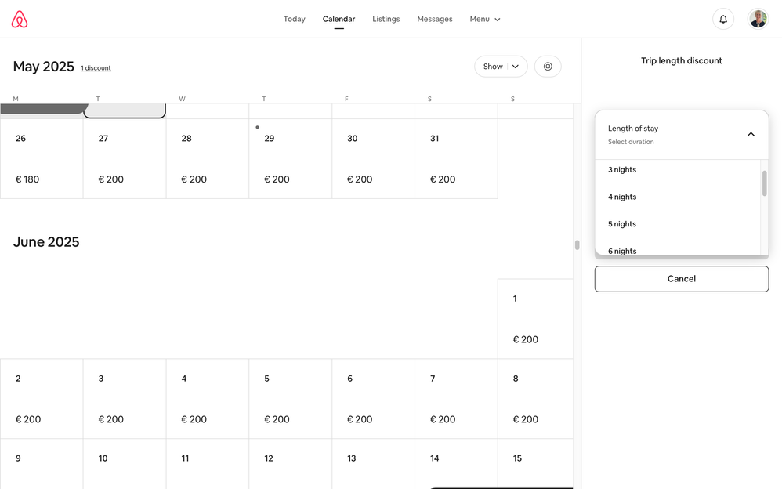Select June 2 date cell
Viewport: 782px width, 489px height.
(x=42, y=399)
